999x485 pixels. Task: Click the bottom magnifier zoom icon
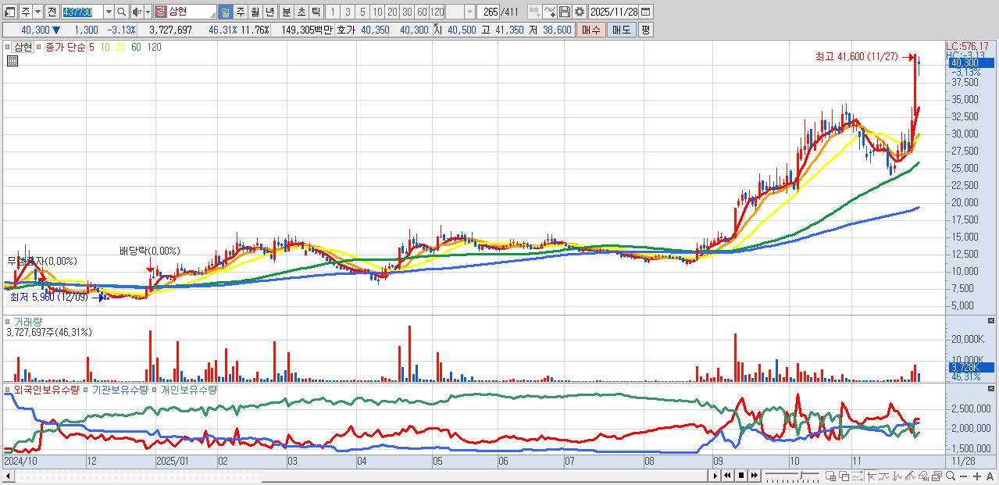pos(950,476)
